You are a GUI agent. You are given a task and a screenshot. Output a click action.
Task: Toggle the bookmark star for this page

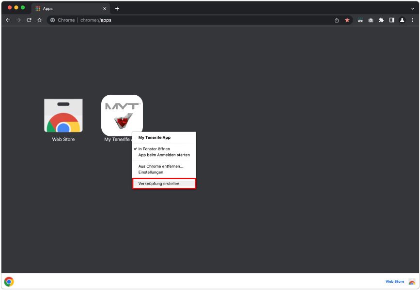(x=347, y=20)
